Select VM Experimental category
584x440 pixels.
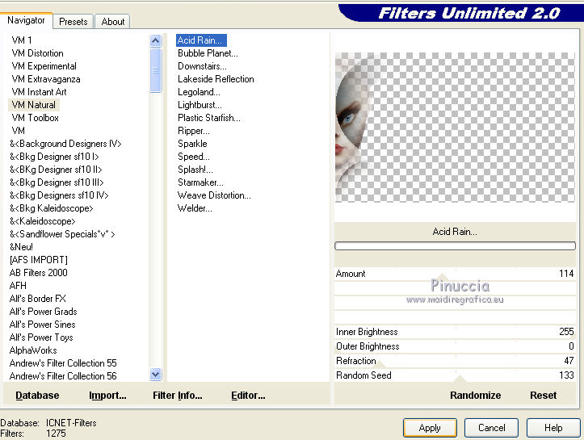(44, 66)
